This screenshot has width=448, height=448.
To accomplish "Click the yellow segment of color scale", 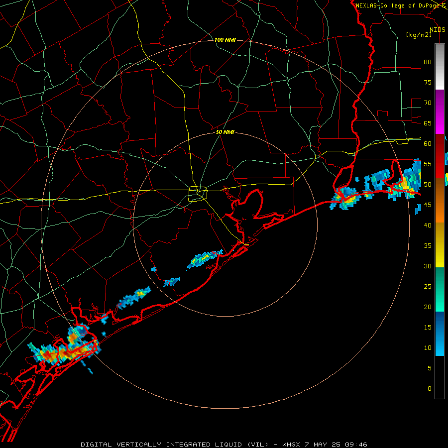I will coord(440,245).
